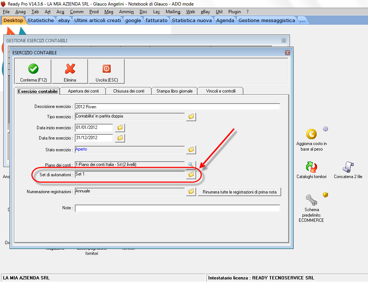Open date picker for Data fine esercizio
Viewport: 368px width, 282px height.
click(120, 138)
